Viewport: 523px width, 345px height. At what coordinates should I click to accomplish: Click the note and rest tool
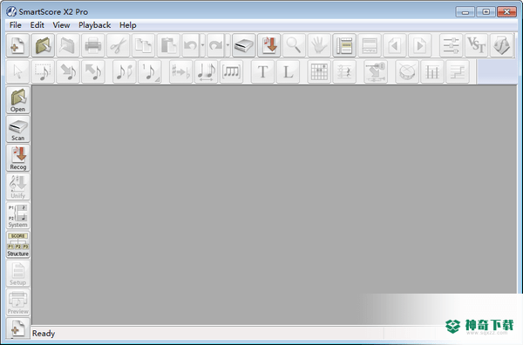[x=125, y=71]
